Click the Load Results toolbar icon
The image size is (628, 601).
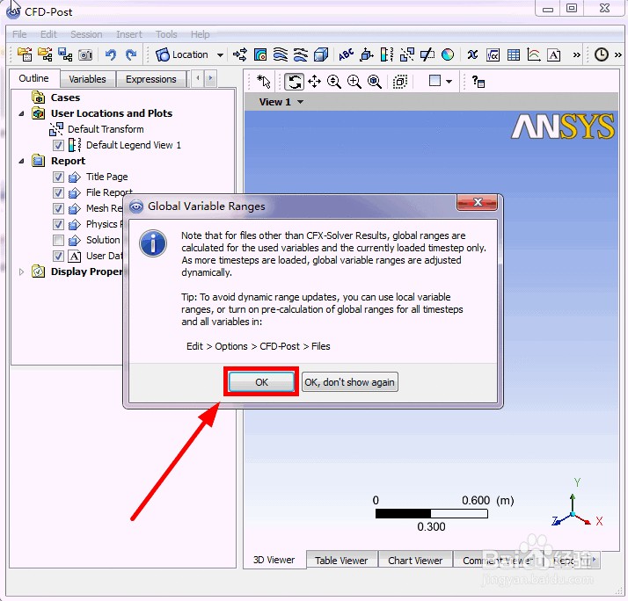(25, 54)
